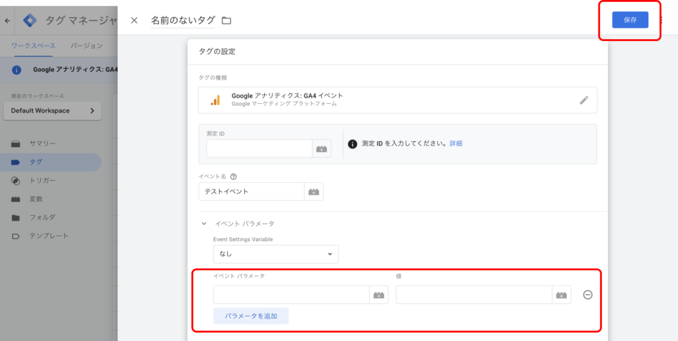Remove the parameter row with the minus icon
The height and width of the screenshot is (341, 678).
[588, 295]
